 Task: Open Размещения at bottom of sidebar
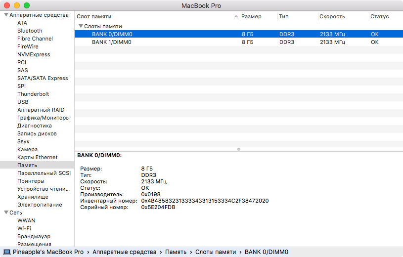[x=34, y=244]
